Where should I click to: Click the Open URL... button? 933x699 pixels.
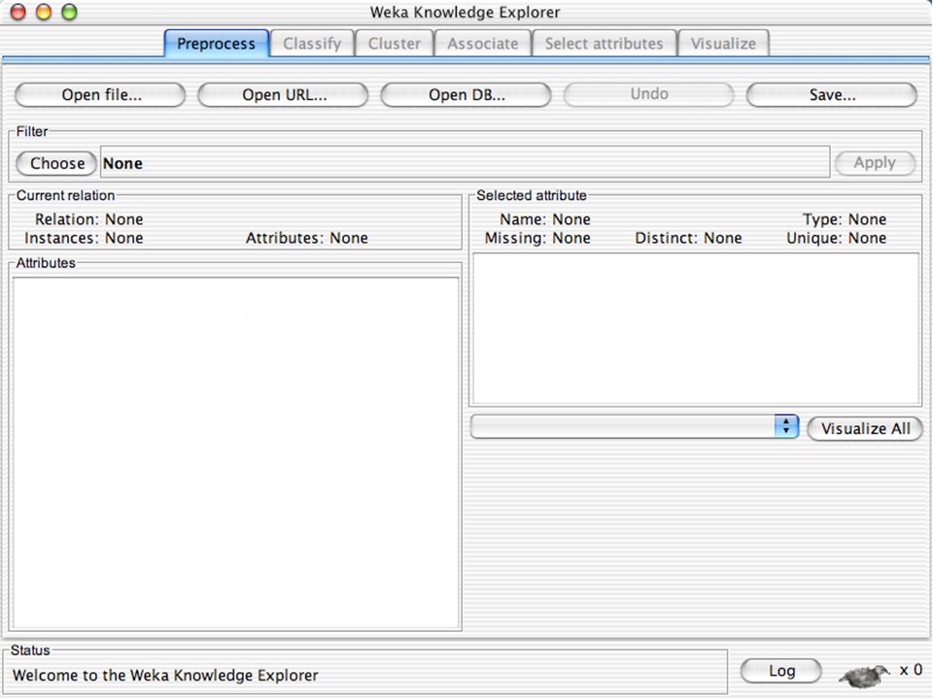click(284, 95)
